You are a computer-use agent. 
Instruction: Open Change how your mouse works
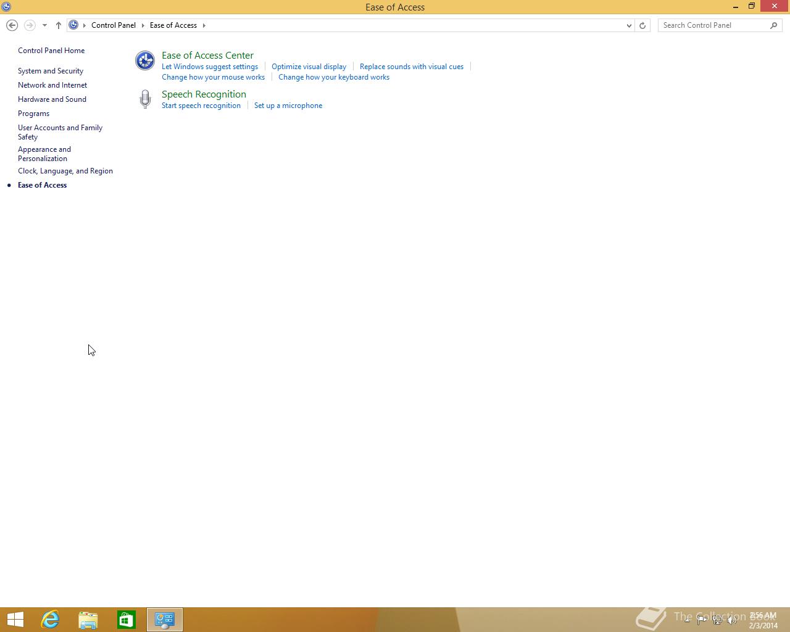(213, 77)
